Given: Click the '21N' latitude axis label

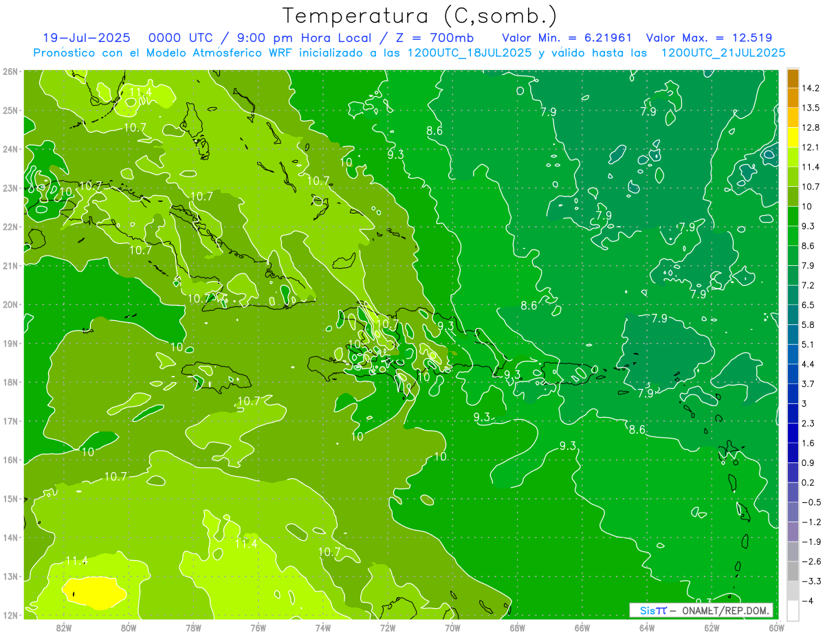Looking at the screenshot, I should (10, 265).
